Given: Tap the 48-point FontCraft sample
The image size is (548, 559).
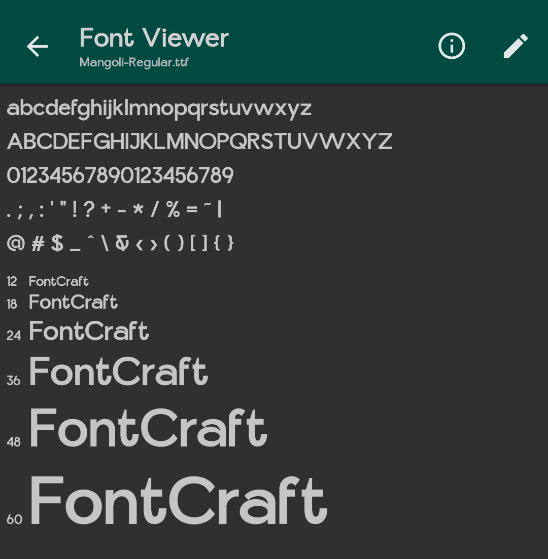Looking at the screenshot, I should pyautogui.click(x=148, y=428).
